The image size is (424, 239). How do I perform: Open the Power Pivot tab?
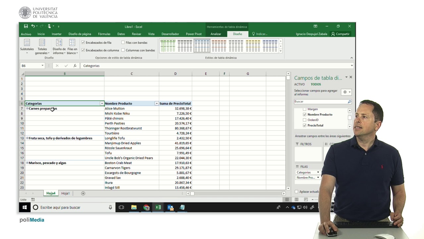194,34
